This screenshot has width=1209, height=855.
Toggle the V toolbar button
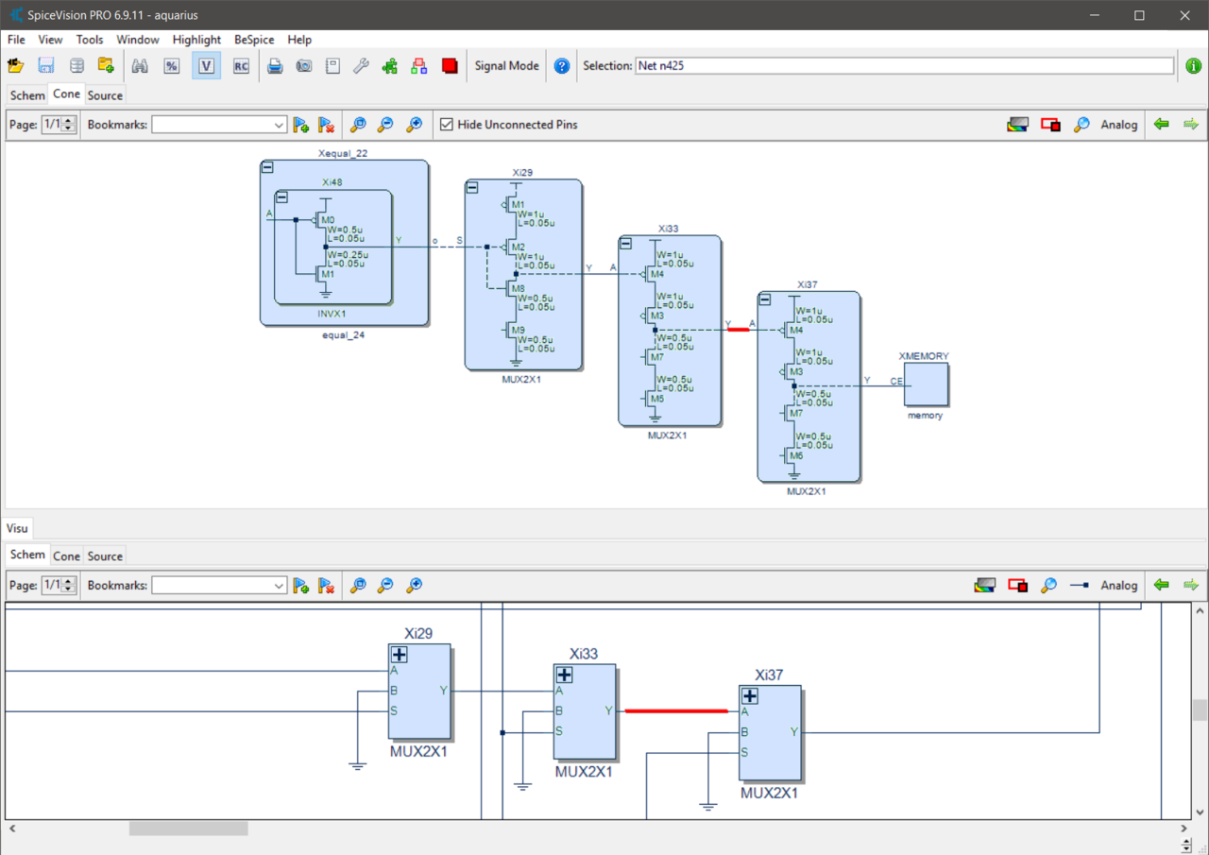coord(206,66)
